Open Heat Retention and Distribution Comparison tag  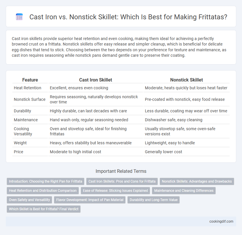click(x=43, y=191)
